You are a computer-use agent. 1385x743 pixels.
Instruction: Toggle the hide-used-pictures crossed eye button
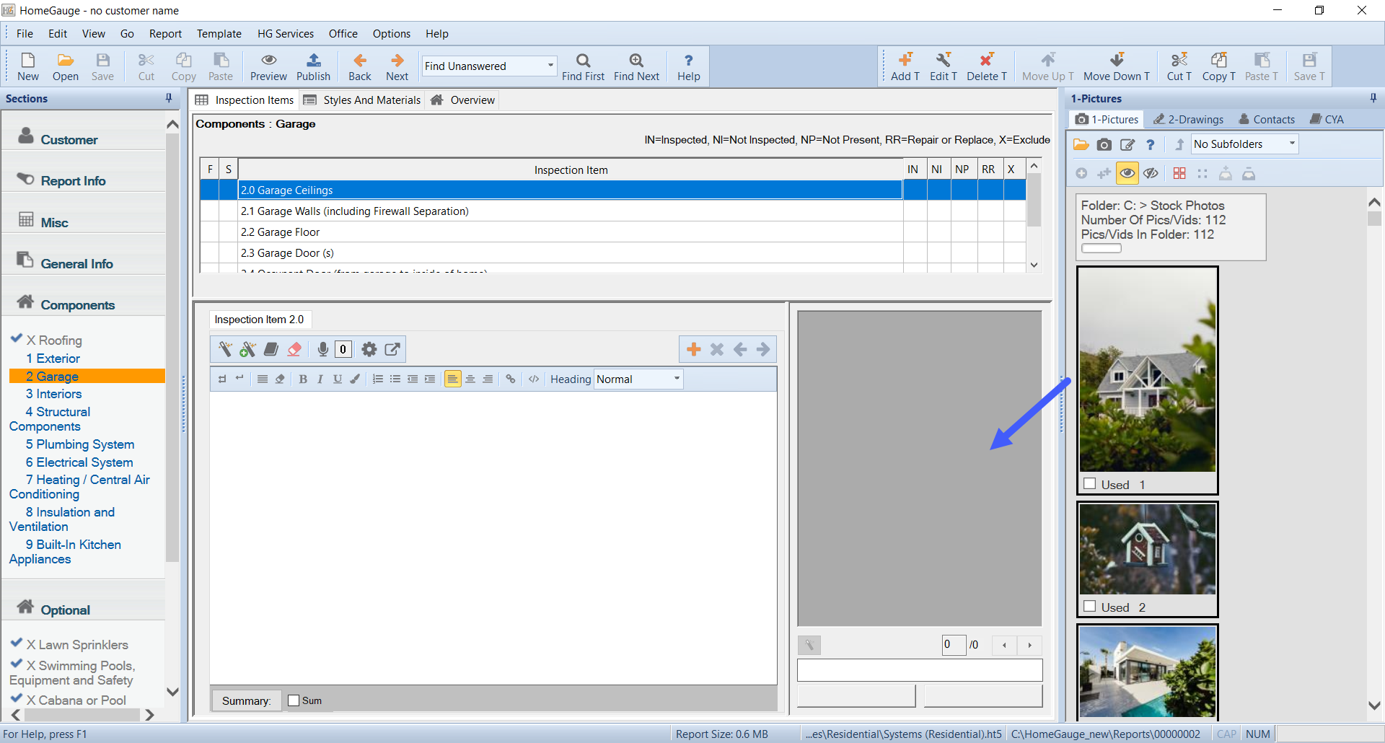coord(1151,174)
